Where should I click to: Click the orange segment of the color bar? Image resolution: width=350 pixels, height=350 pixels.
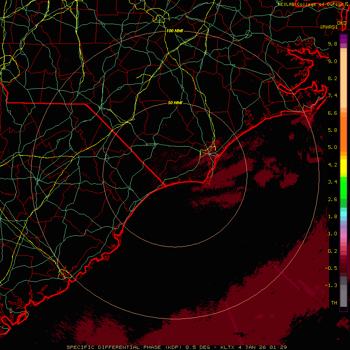(343, 134)
